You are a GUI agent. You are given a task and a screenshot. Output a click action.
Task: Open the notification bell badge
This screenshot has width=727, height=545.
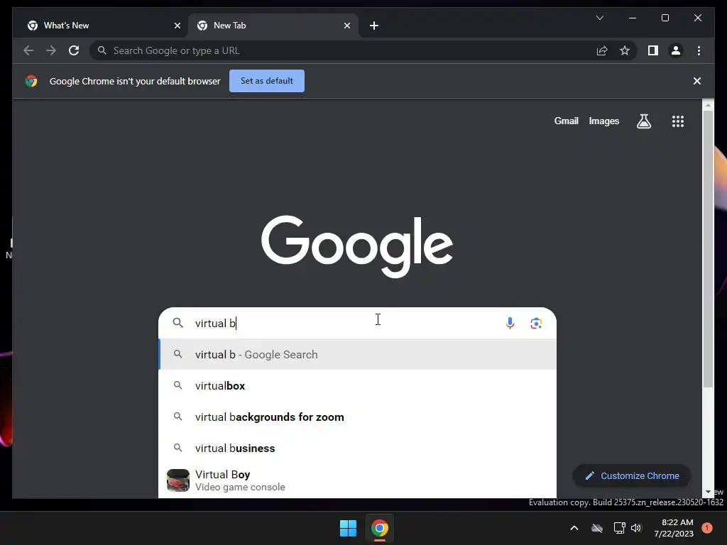[x=707, y=528]
